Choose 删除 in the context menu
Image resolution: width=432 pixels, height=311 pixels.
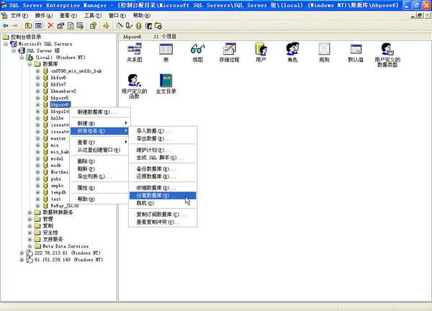(x=100, y=161)
